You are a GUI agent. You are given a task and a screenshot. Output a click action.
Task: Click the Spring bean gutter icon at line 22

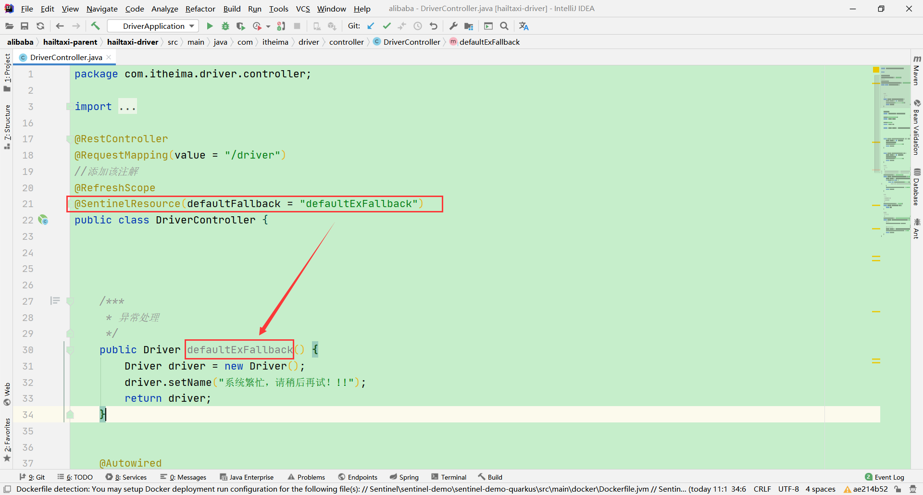tap(43, 220)
